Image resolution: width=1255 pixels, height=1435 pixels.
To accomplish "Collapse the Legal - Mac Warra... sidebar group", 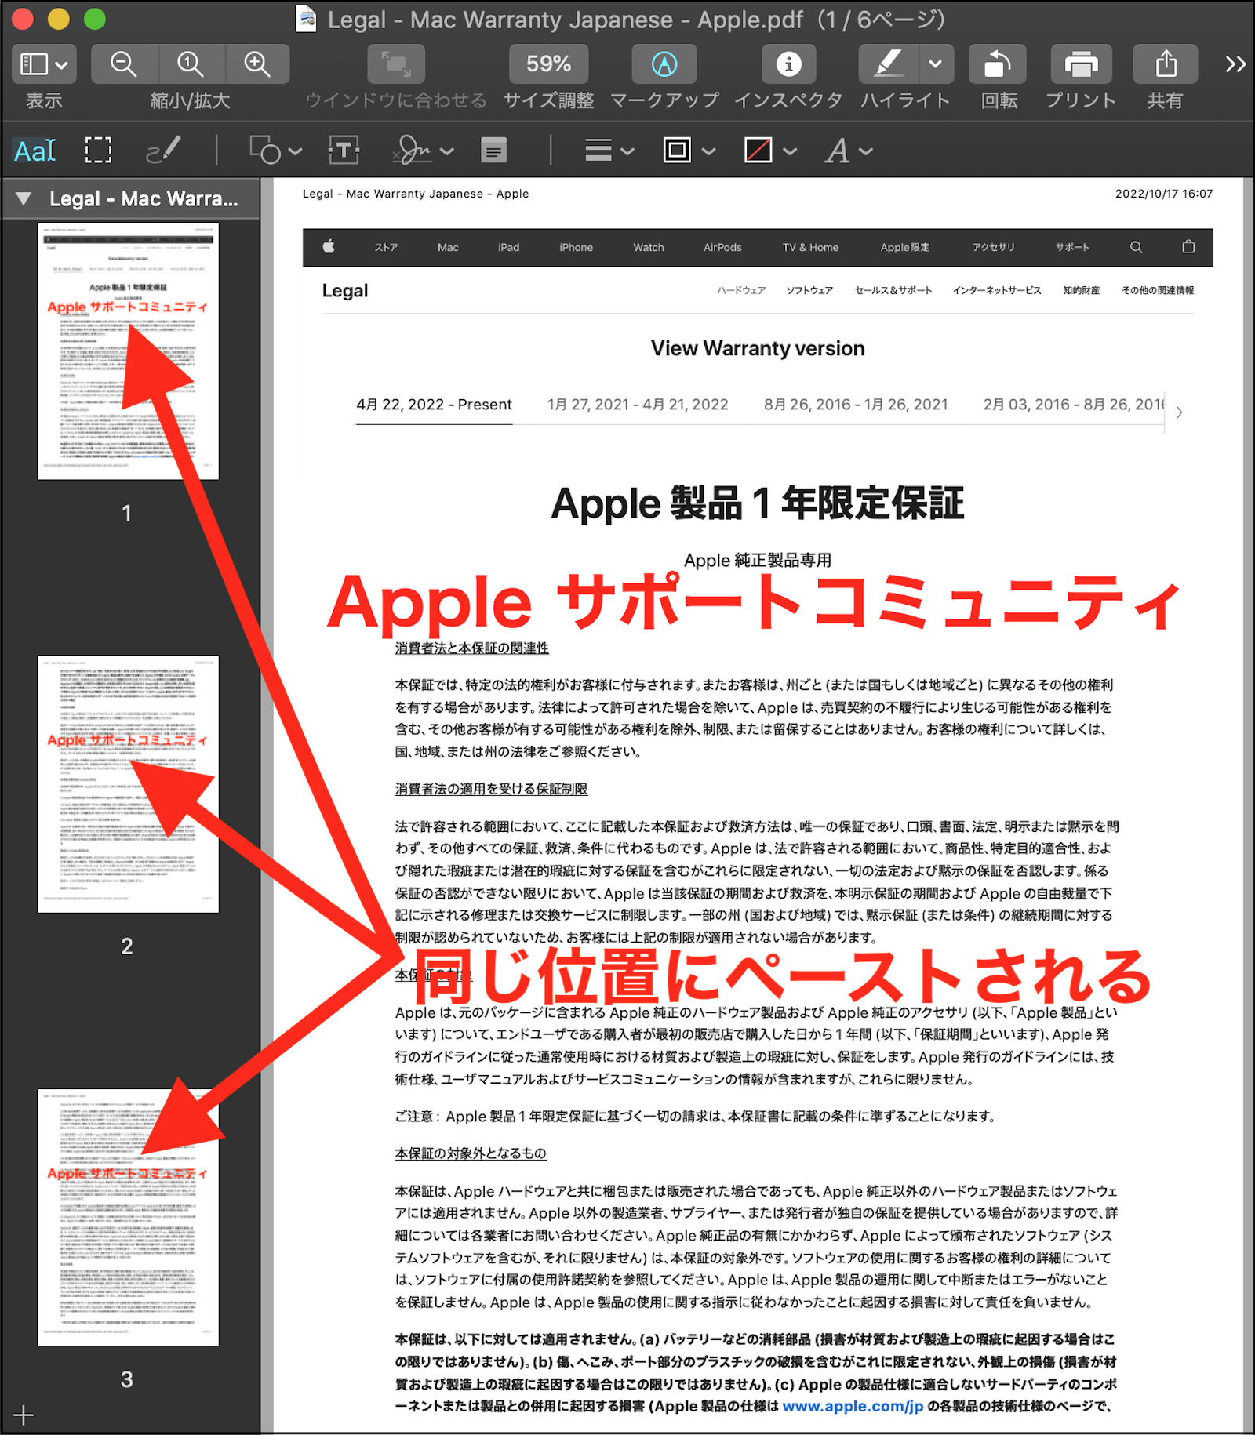I will click(x=24, y=199).
